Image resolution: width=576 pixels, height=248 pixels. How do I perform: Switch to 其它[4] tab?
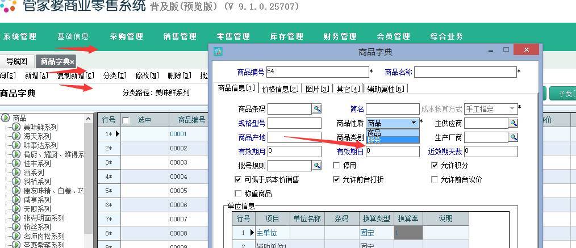[348, 89]
